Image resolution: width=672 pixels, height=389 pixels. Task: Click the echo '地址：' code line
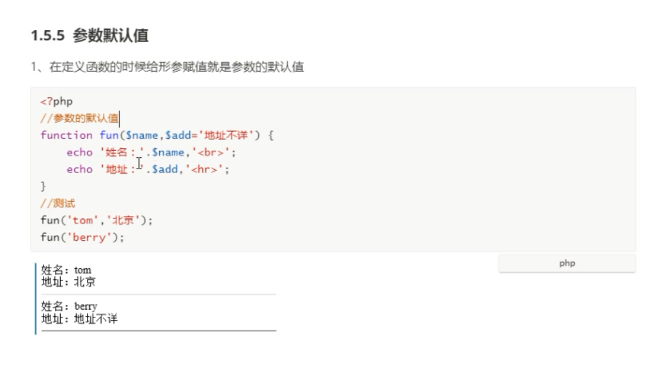point(146,169)
